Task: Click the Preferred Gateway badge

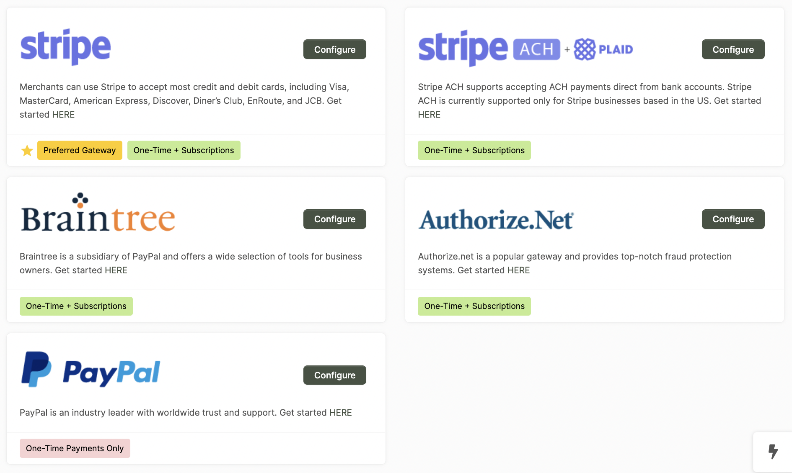Action: click(80, 150)
